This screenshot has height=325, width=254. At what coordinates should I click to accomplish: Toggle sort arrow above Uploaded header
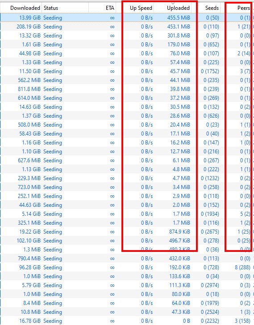[173, 4]
